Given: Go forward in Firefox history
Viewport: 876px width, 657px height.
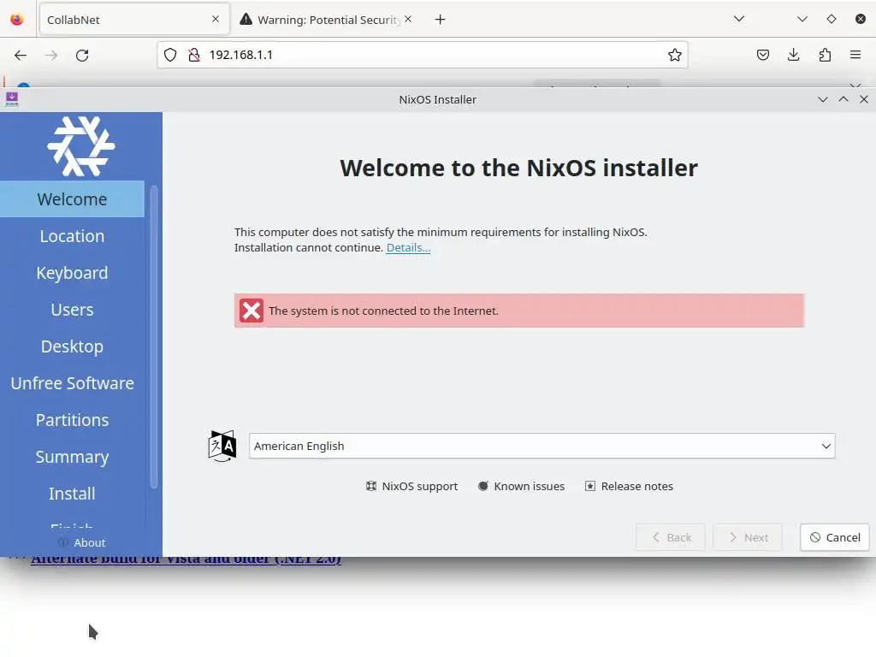Looking at the screenshot, I should tap(51, 56).
